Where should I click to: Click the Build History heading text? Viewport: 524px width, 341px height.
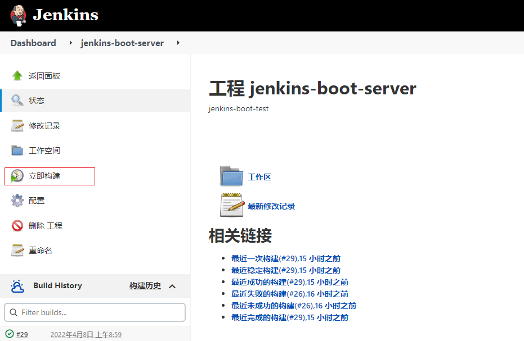[57, 285]
